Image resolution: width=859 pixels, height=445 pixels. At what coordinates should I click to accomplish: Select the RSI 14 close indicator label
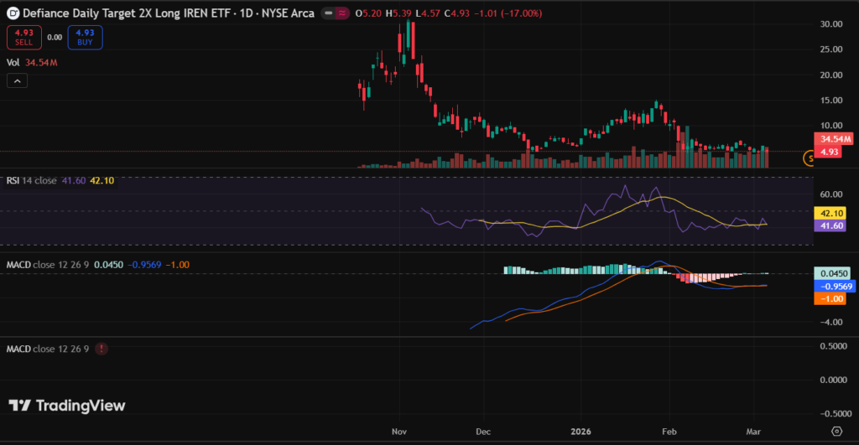click(x=32, y=181)
